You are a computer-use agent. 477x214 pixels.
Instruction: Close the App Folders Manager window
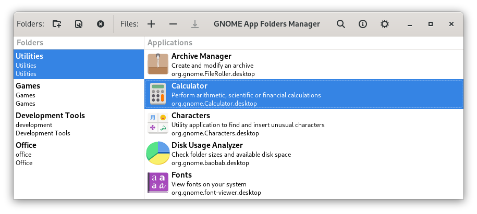tap(451, 24)
